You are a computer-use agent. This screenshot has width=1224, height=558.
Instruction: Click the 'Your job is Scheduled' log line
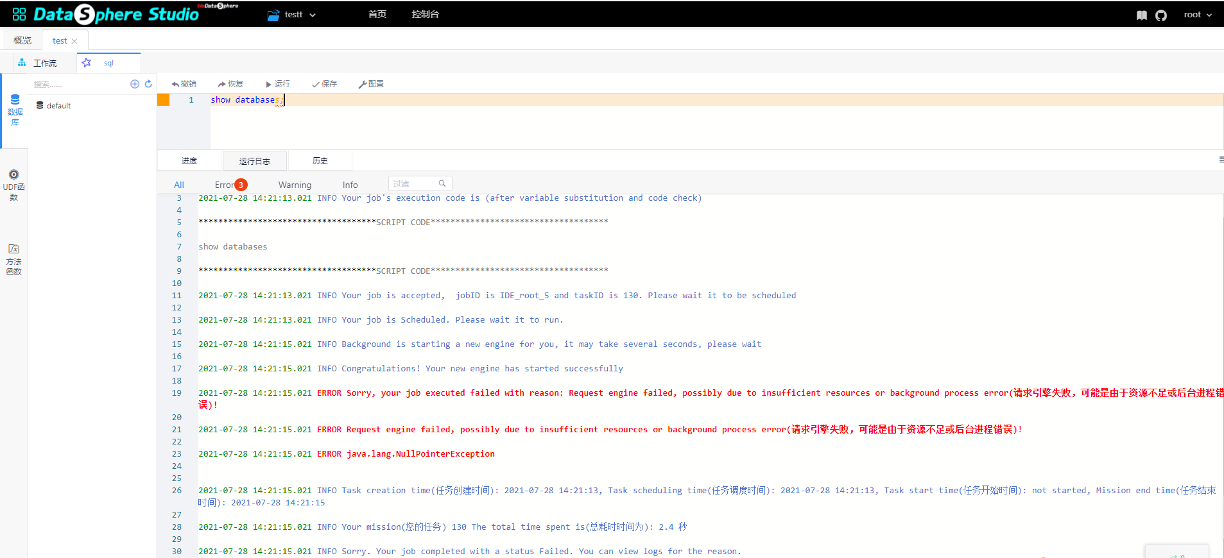(381, 320)
